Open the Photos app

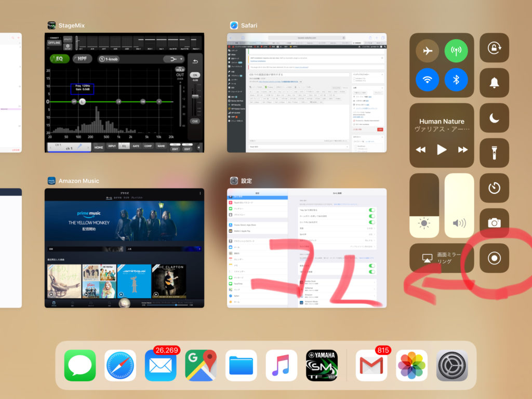tap(412, 365)
